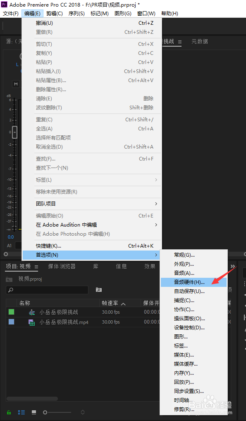This screenshot has height=421, width=246.
Task: Open the 编辑(E) menu
Action: 32,14
